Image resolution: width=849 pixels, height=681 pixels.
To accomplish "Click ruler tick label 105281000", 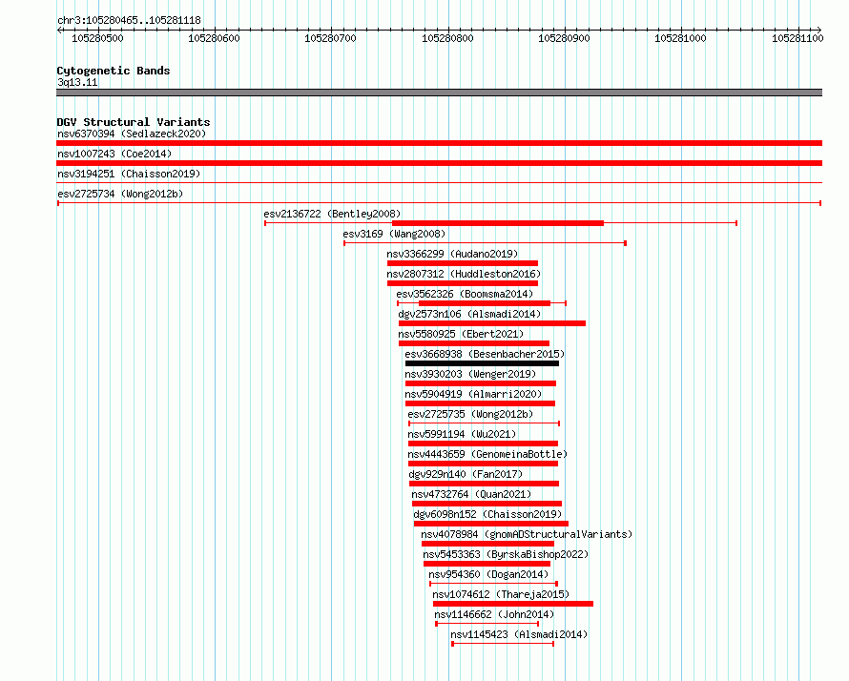I will (680, 38).
